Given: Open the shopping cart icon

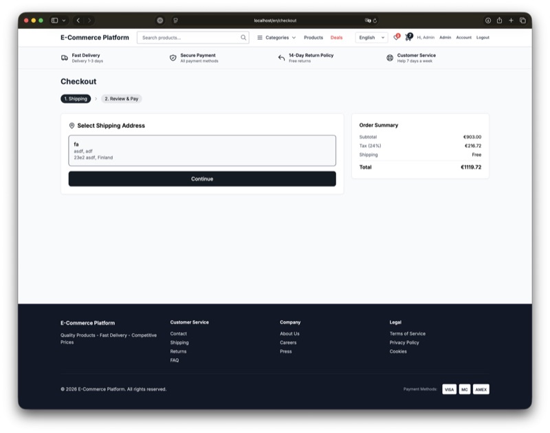Looking at the screenshot, I should [408, 37].
